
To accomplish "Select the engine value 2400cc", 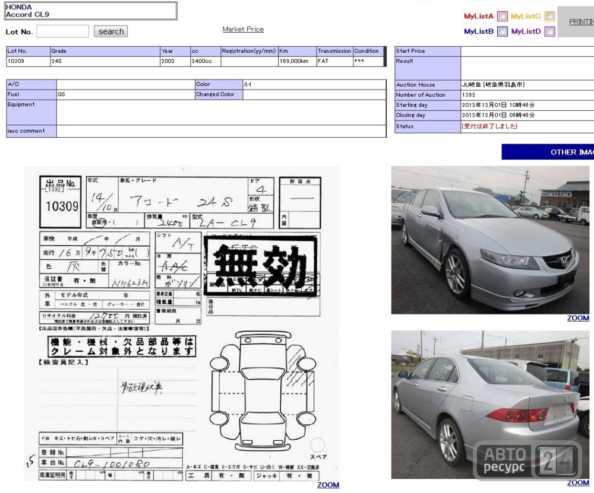I will 201,61.
